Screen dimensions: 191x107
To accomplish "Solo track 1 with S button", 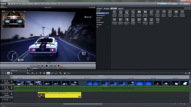I will pyautogui.click(x=3, y=81).
